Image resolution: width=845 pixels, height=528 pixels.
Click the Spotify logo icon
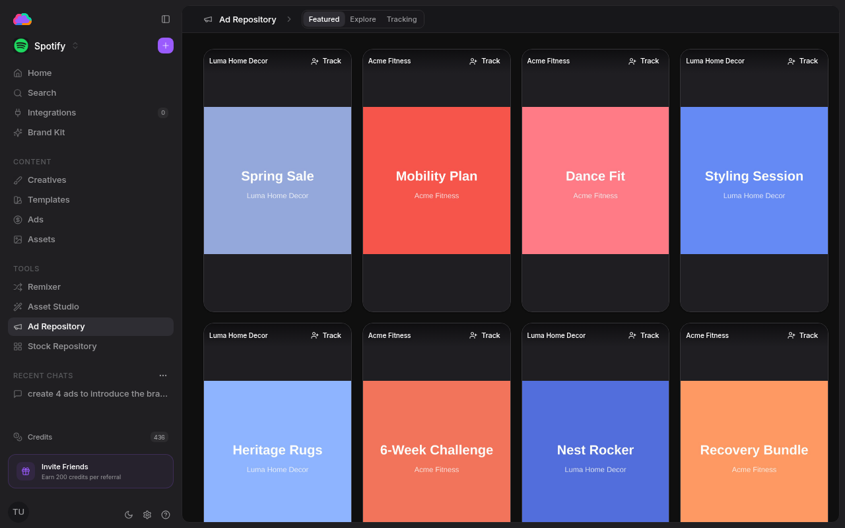click(x=21, y=46)
